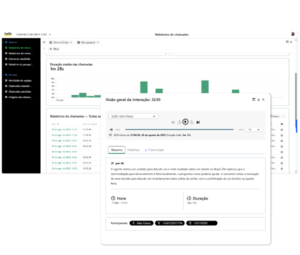
Task: Expand the Últimos 30 dias date filter
Action: tap(61, 42)
